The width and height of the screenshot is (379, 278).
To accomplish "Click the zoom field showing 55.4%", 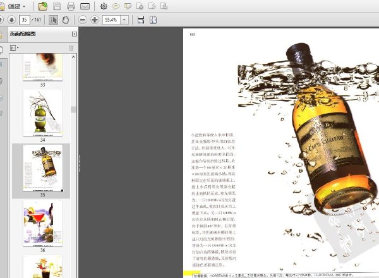I will (111, 20).
